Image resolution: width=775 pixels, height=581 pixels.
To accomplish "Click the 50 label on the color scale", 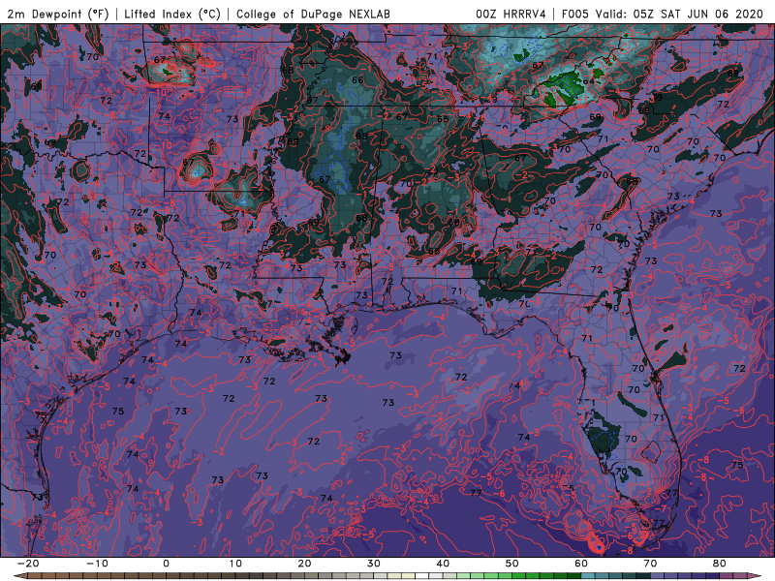I will click(x=512, y=564).
